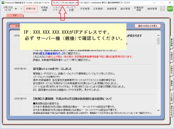This screenshot has height=129, width=174.
Task: Open the 各種登録情報 menu
Action: tap(138, 9)
